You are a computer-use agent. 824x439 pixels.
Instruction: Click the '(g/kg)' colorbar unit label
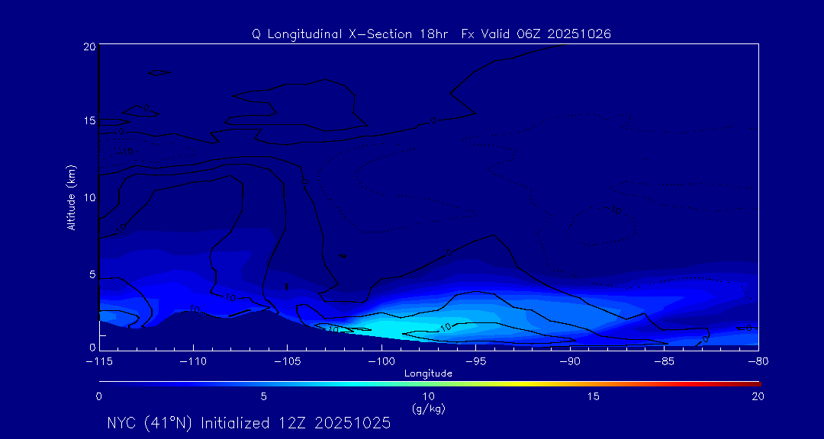tap(428, 409)
